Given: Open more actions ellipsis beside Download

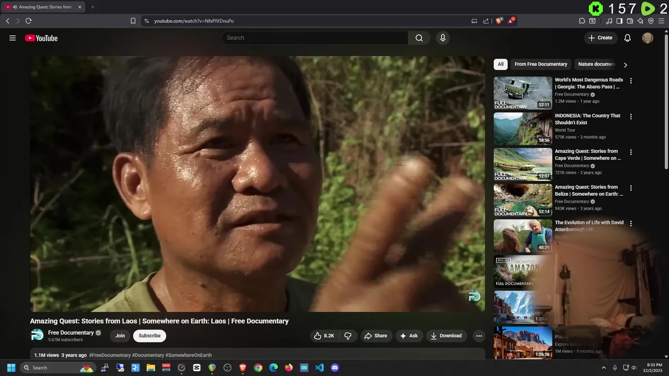Looking at the screenshot, I should [479, 336].
